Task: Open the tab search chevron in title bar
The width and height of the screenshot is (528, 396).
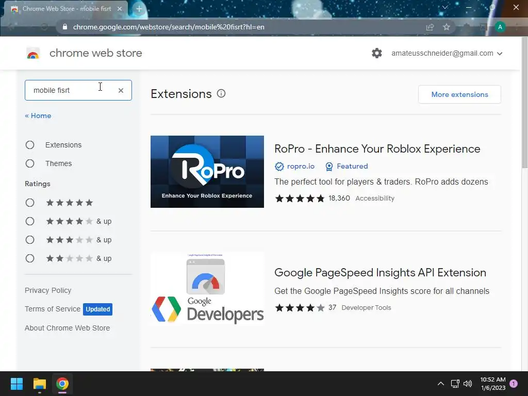Action: click(x=445, y=7)
